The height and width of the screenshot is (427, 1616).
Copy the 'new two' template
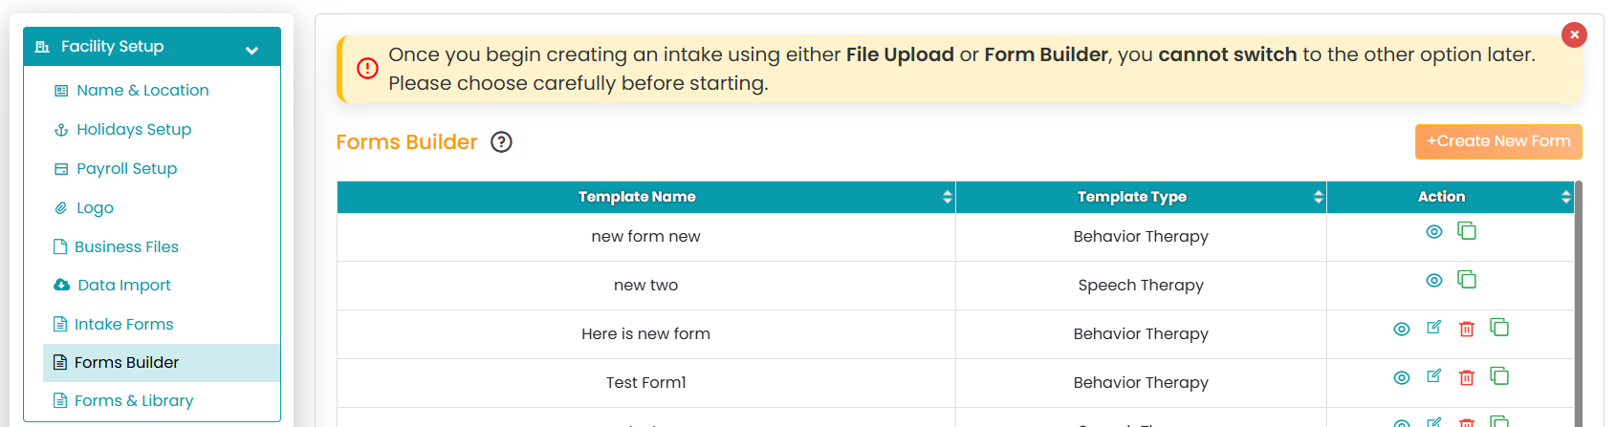1467,280
